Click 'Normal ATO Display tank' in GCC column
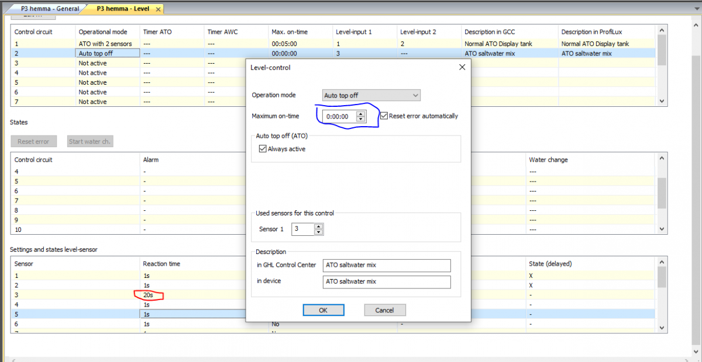 click(498, 44)
